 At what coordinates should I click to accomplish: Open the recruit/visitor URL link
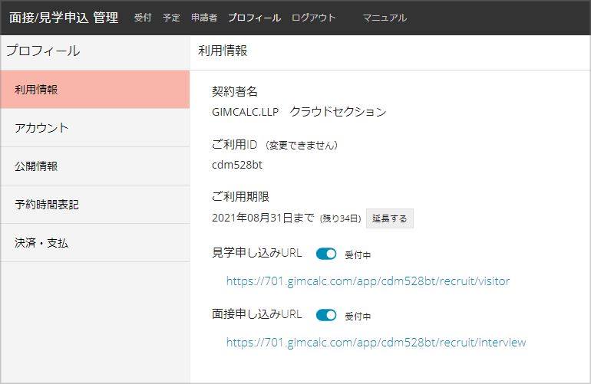[368, 281]
